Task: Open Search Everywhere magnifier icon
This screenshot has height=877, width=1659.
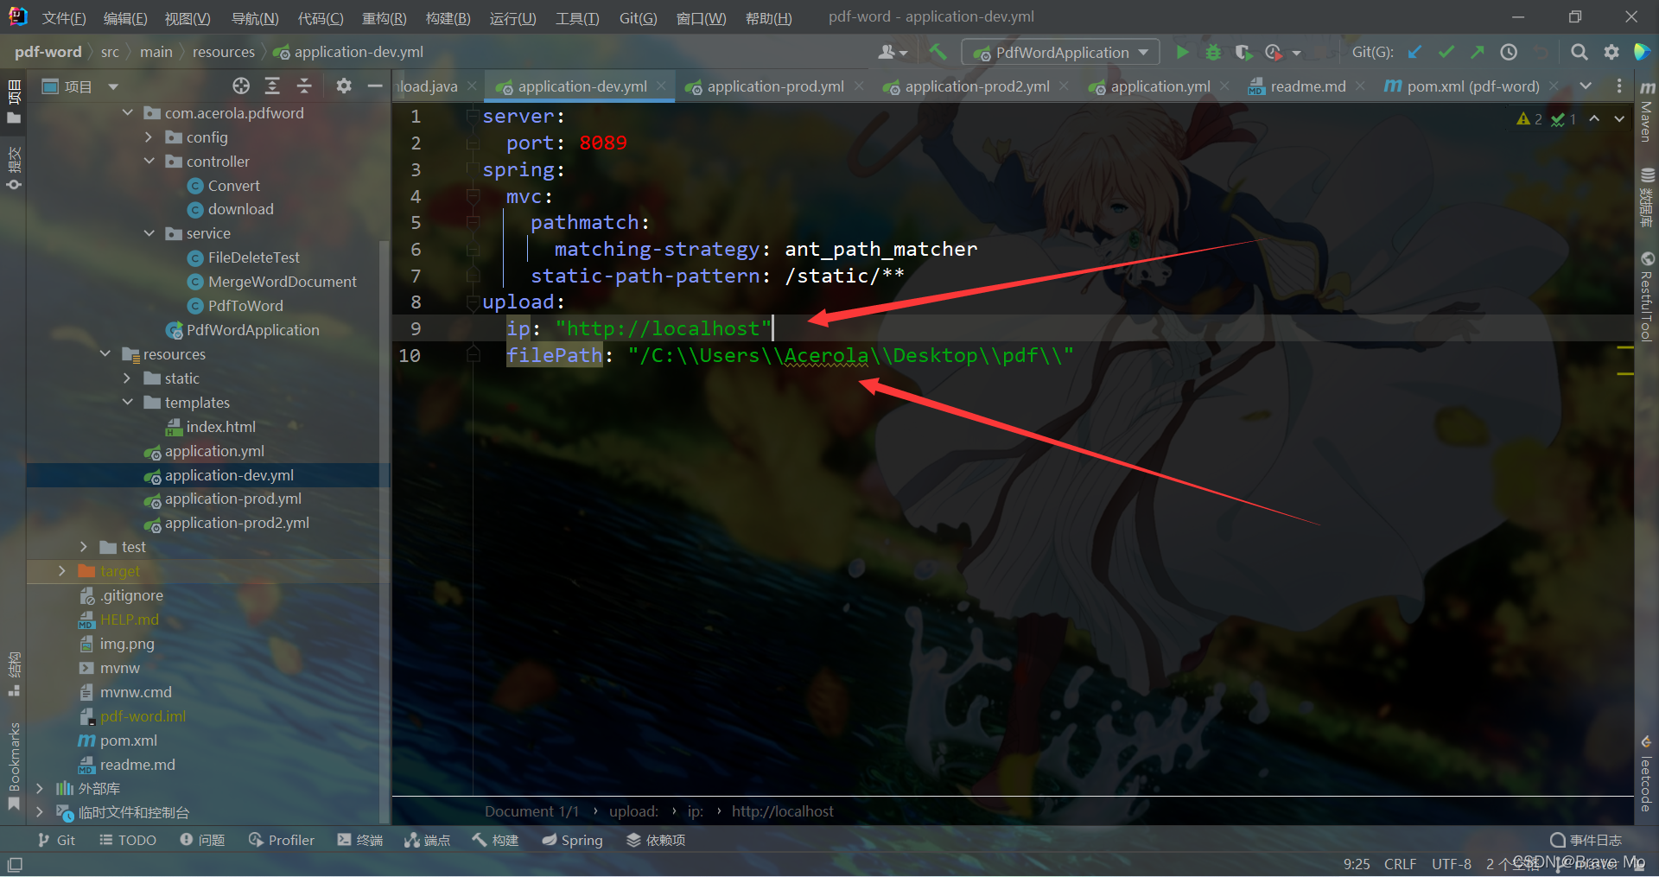Action: tap(1579, 53)
